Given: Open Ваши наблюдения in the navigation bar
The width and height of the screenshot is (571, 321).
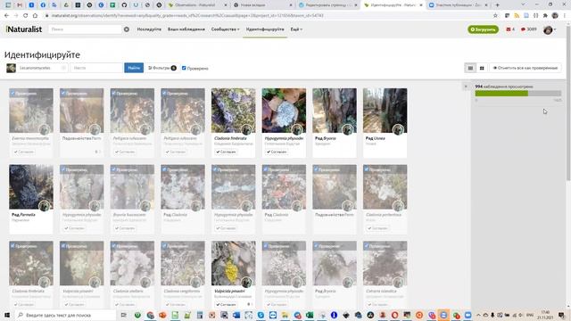Looking at the screenshot, I should click(186, 29).
